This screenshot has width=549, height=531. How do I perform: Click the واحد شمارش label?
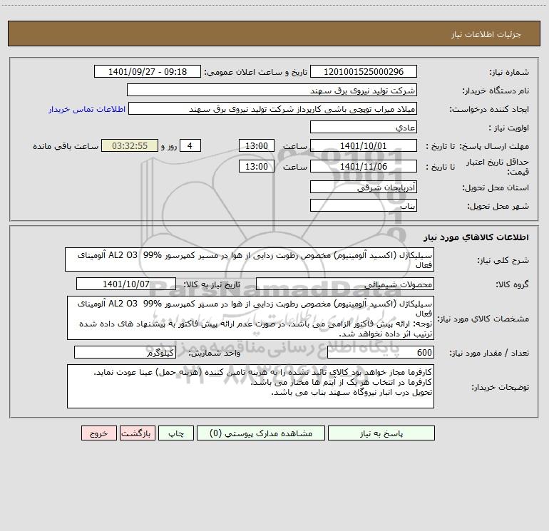click(x=215, y=353)
